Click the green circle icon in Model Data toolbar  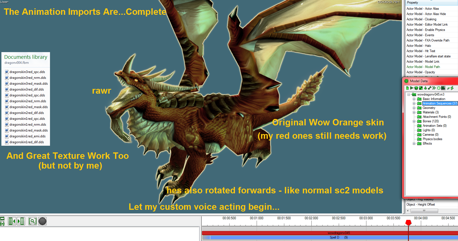(x=439, y=88)
